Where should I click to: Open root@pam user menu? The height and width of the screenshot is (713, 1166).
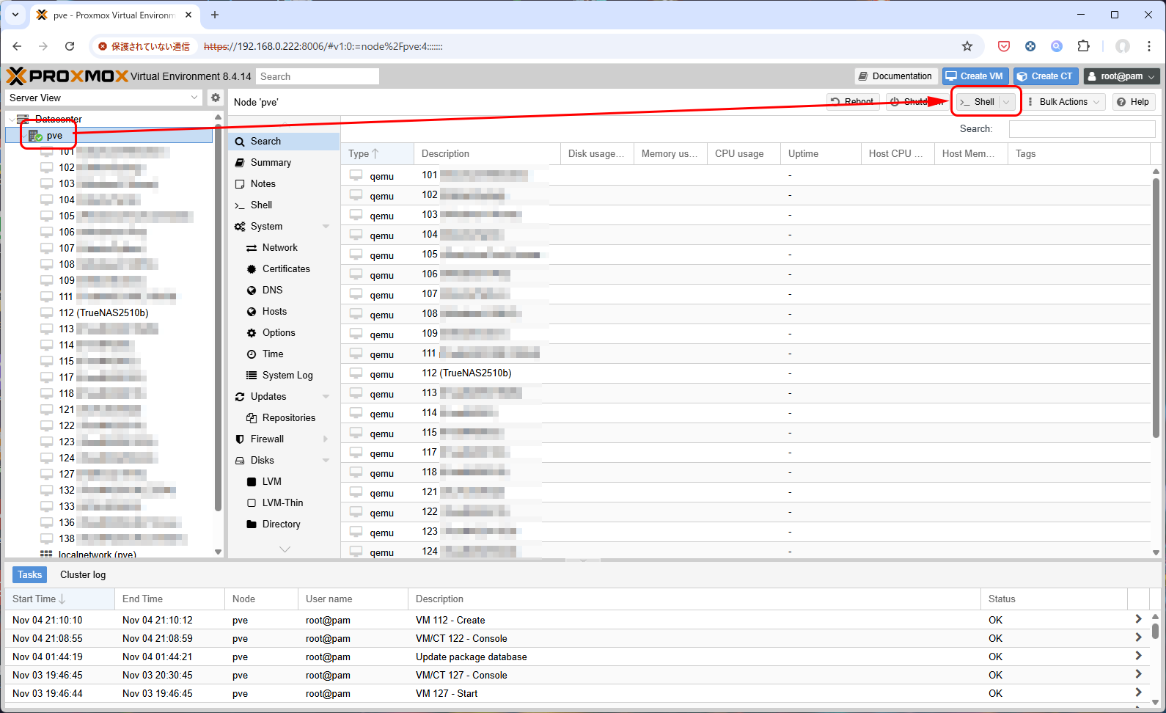coord(1121,76)
